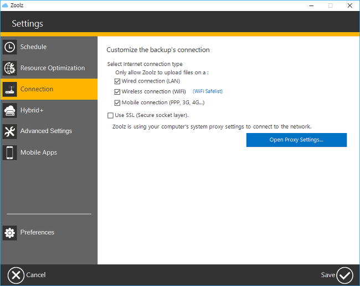Open the Hybrid+ tab
The width and height of the screenshot is (360, 286).
pyautogui.click(x=49, y=110)
